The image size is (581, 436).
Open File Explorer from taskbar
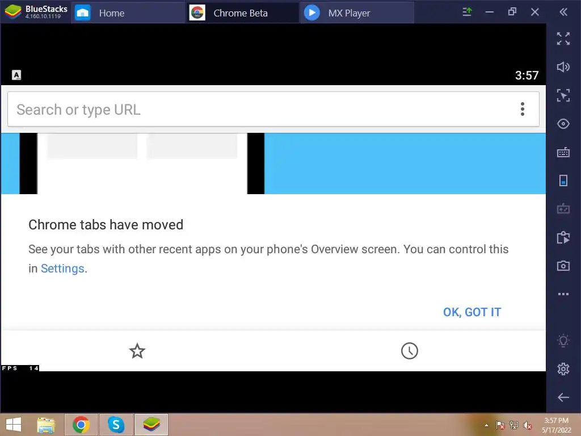click(x=47, y=425)
